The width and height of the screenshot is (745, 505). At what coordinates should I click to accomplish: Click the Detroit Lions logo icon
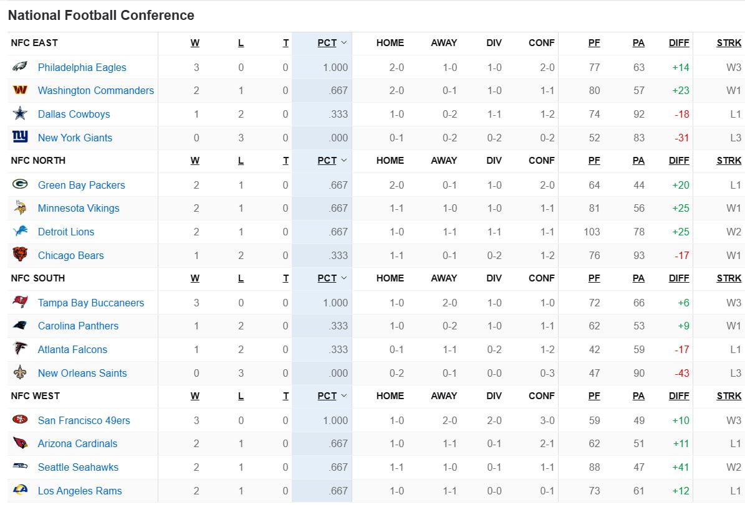click(x=20, y=232)
